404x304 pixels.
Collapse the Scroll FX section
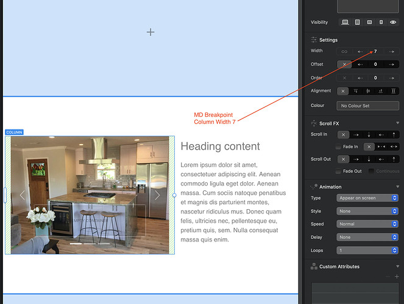(397, 123)
